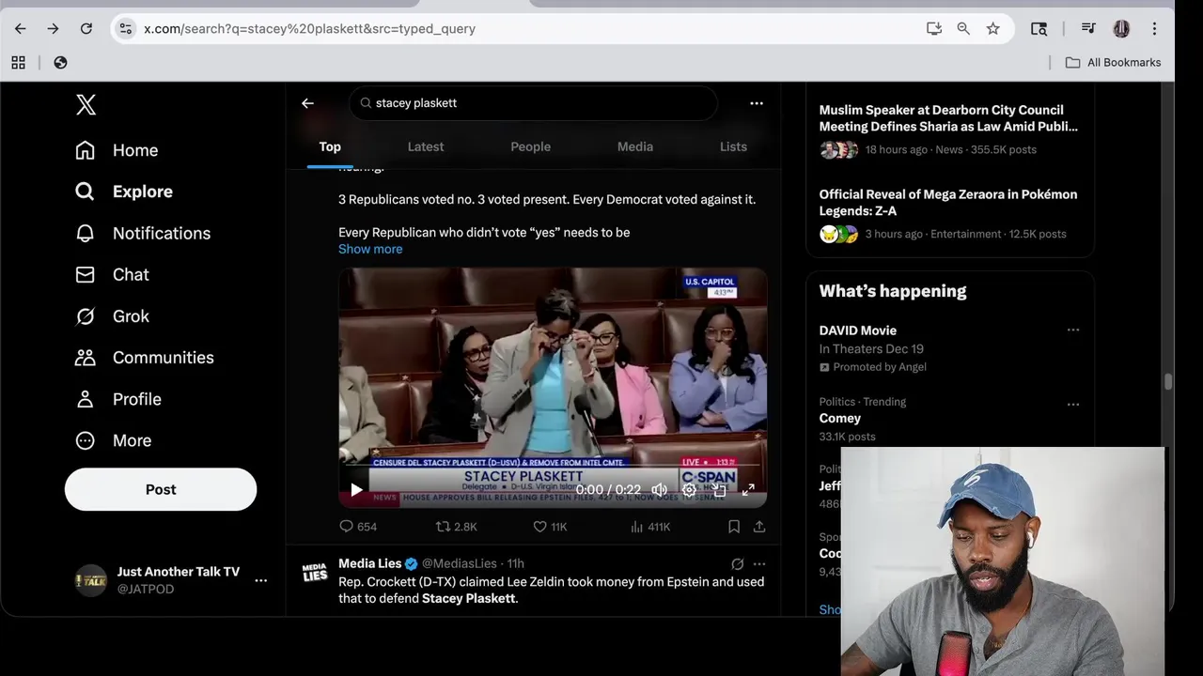Toggle video picture-in-picture icon

pos(719,489)
